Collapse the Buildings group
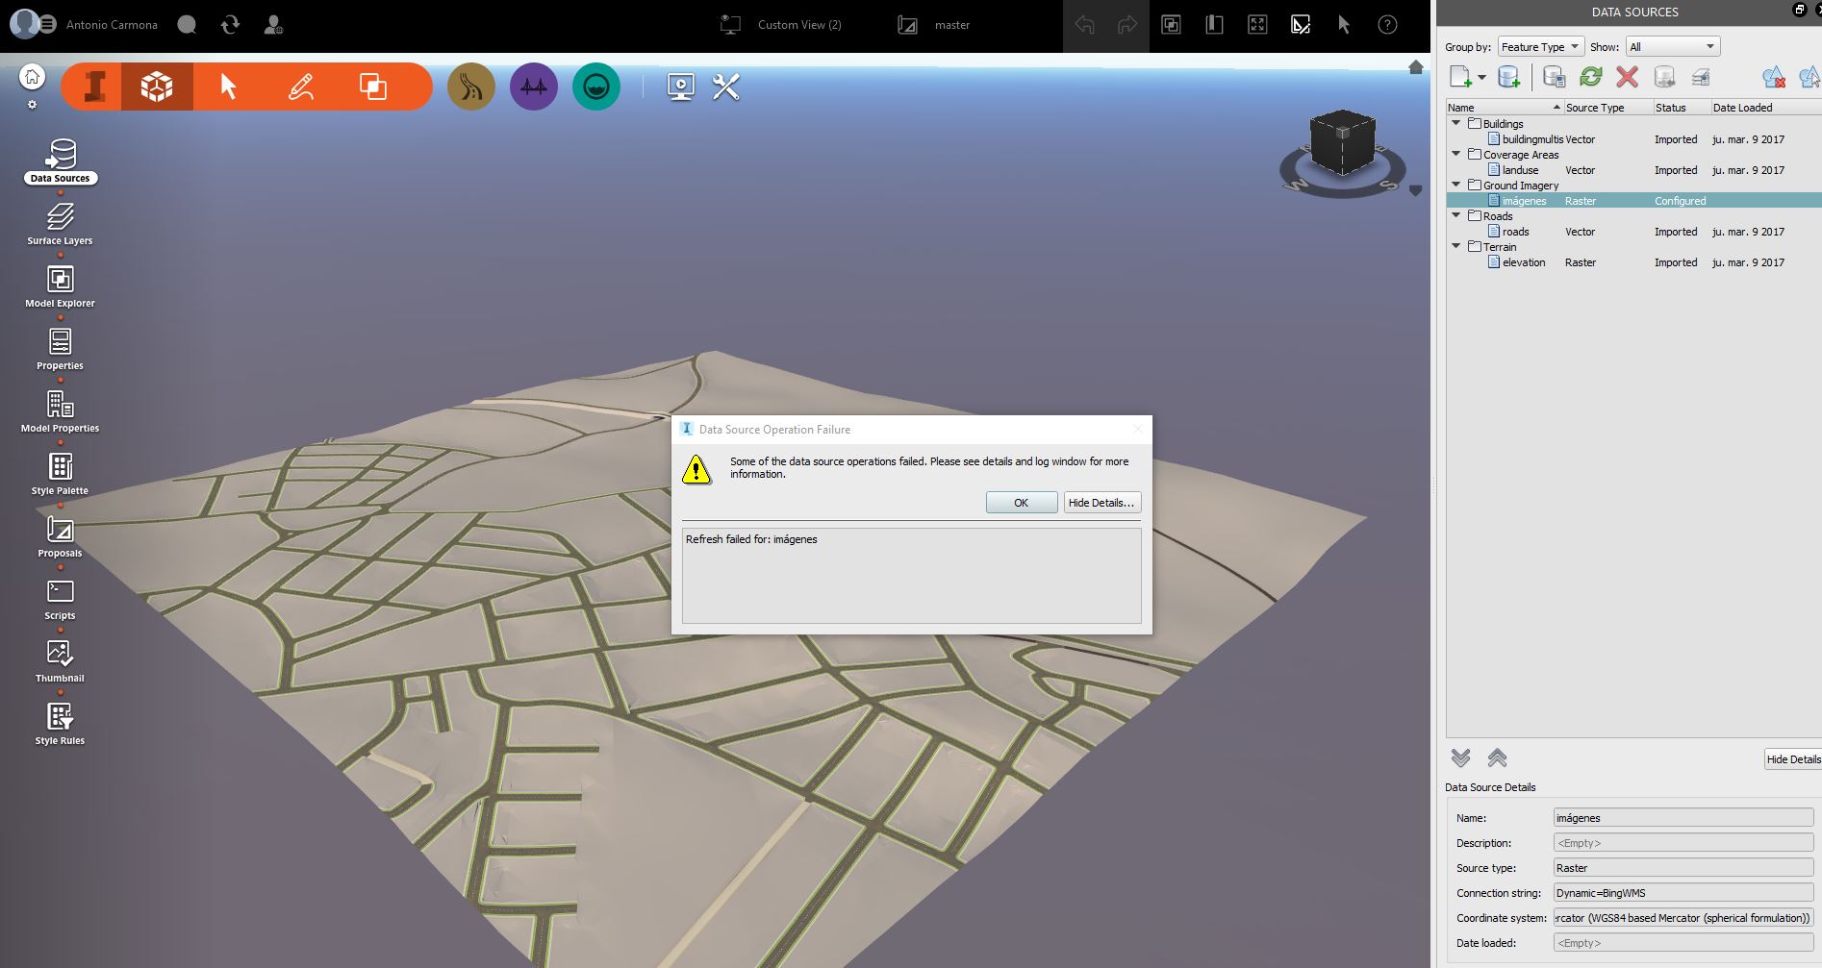1822x968 pixels. tap(1455, 123)
